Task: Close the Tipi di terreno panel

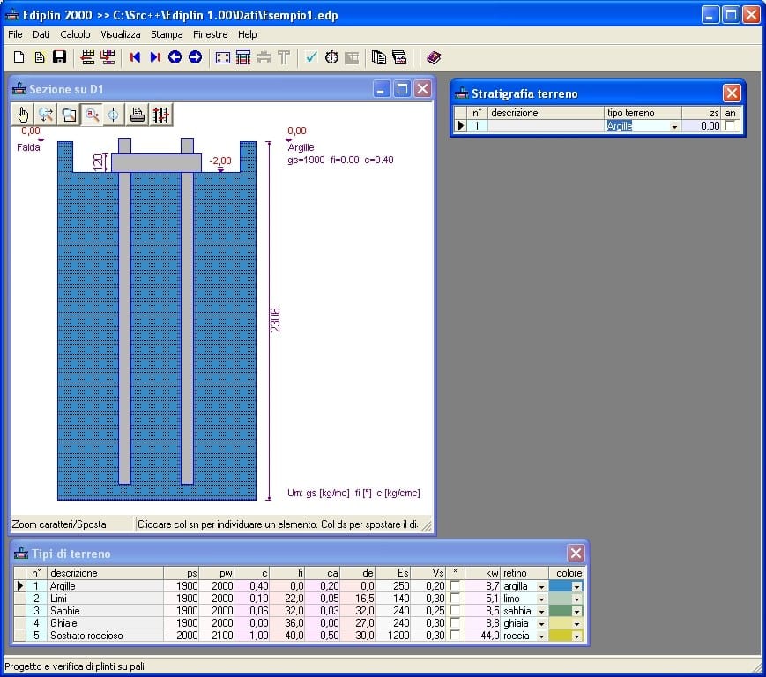Action: pyautogui.click(x=576, y=554)
